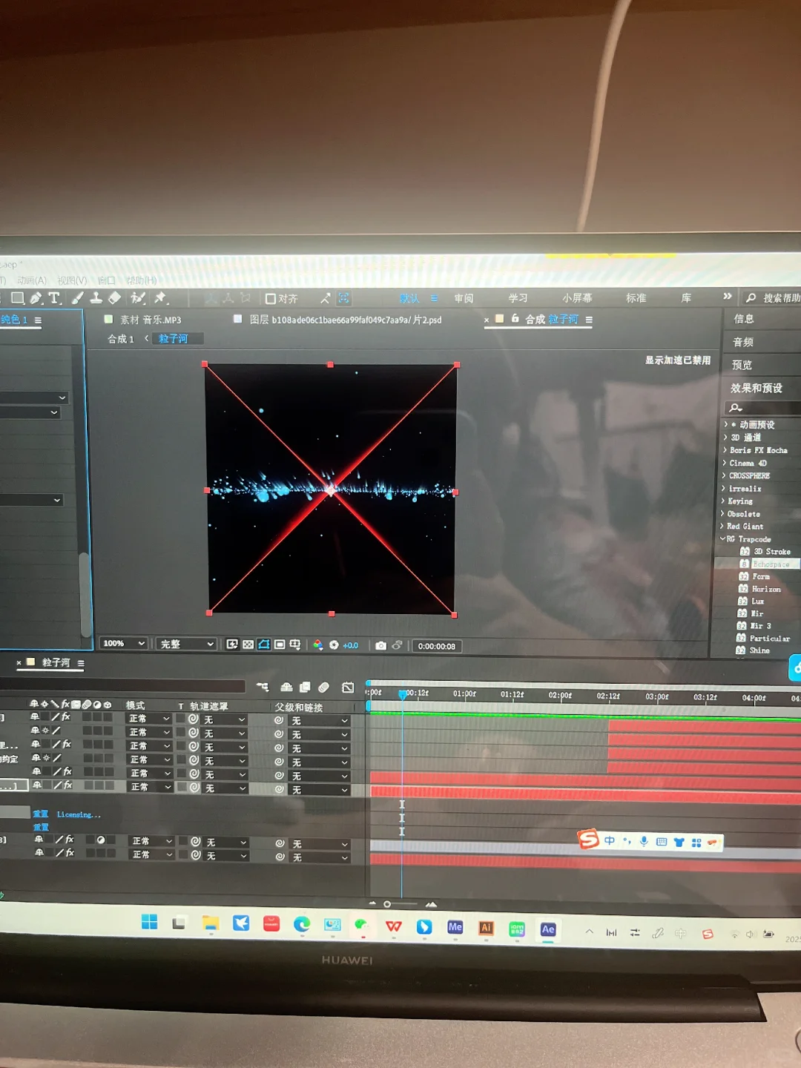Screen dimensions: 801x1068
Task: Switch to 默认 workspace
Action: pos(409,298)
